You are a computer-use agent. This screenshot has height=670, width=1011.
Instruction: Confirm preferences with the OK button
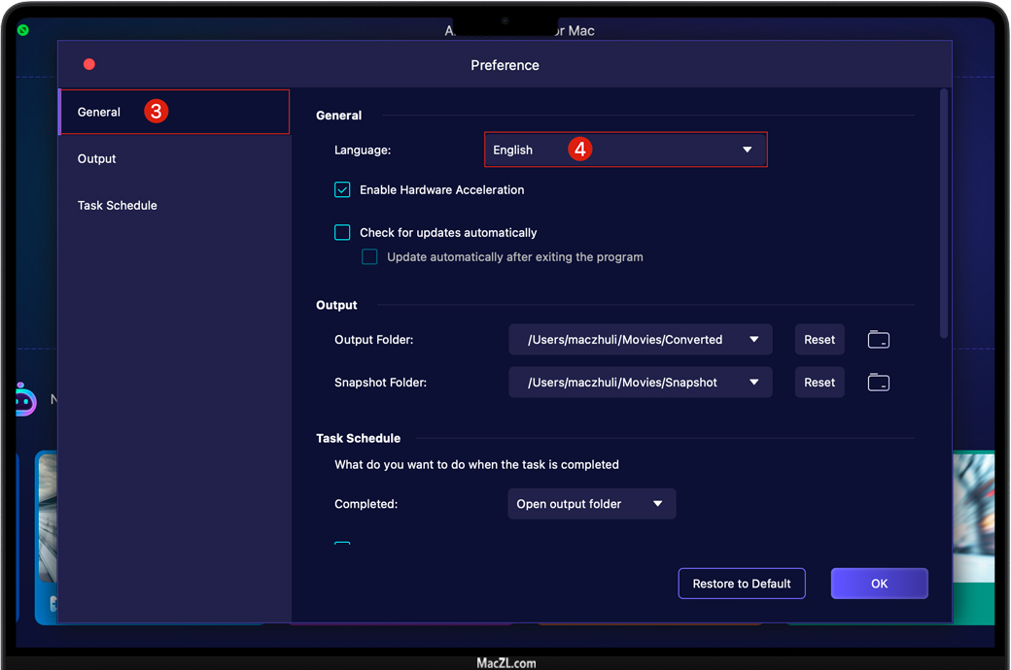click(x=879, y=584)
